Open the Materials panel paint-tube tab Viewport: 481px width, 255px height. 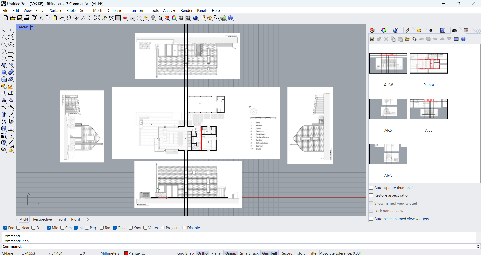pos(408,30)
